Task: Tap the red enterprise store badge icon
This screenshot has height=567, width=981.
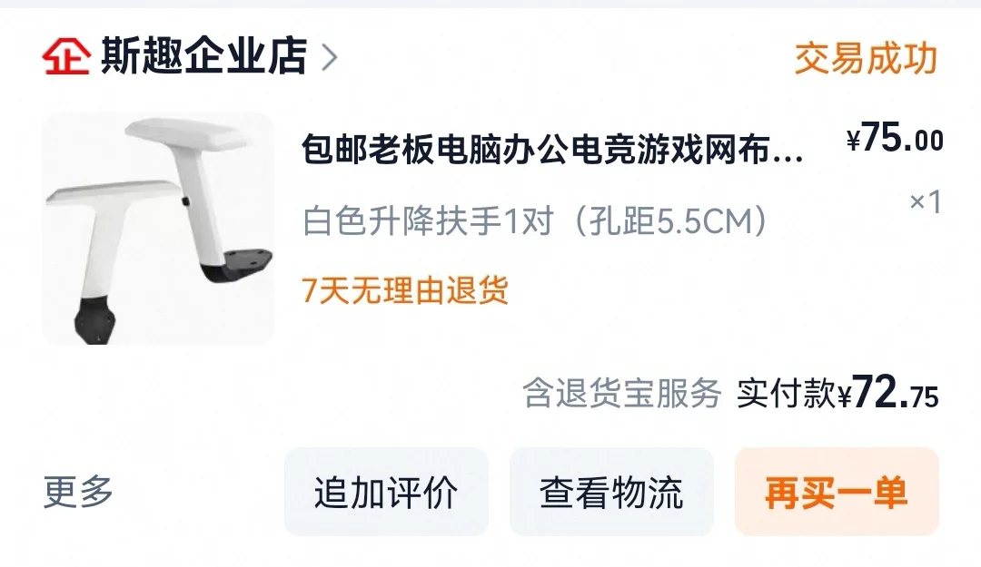Action: click(66, 56)
